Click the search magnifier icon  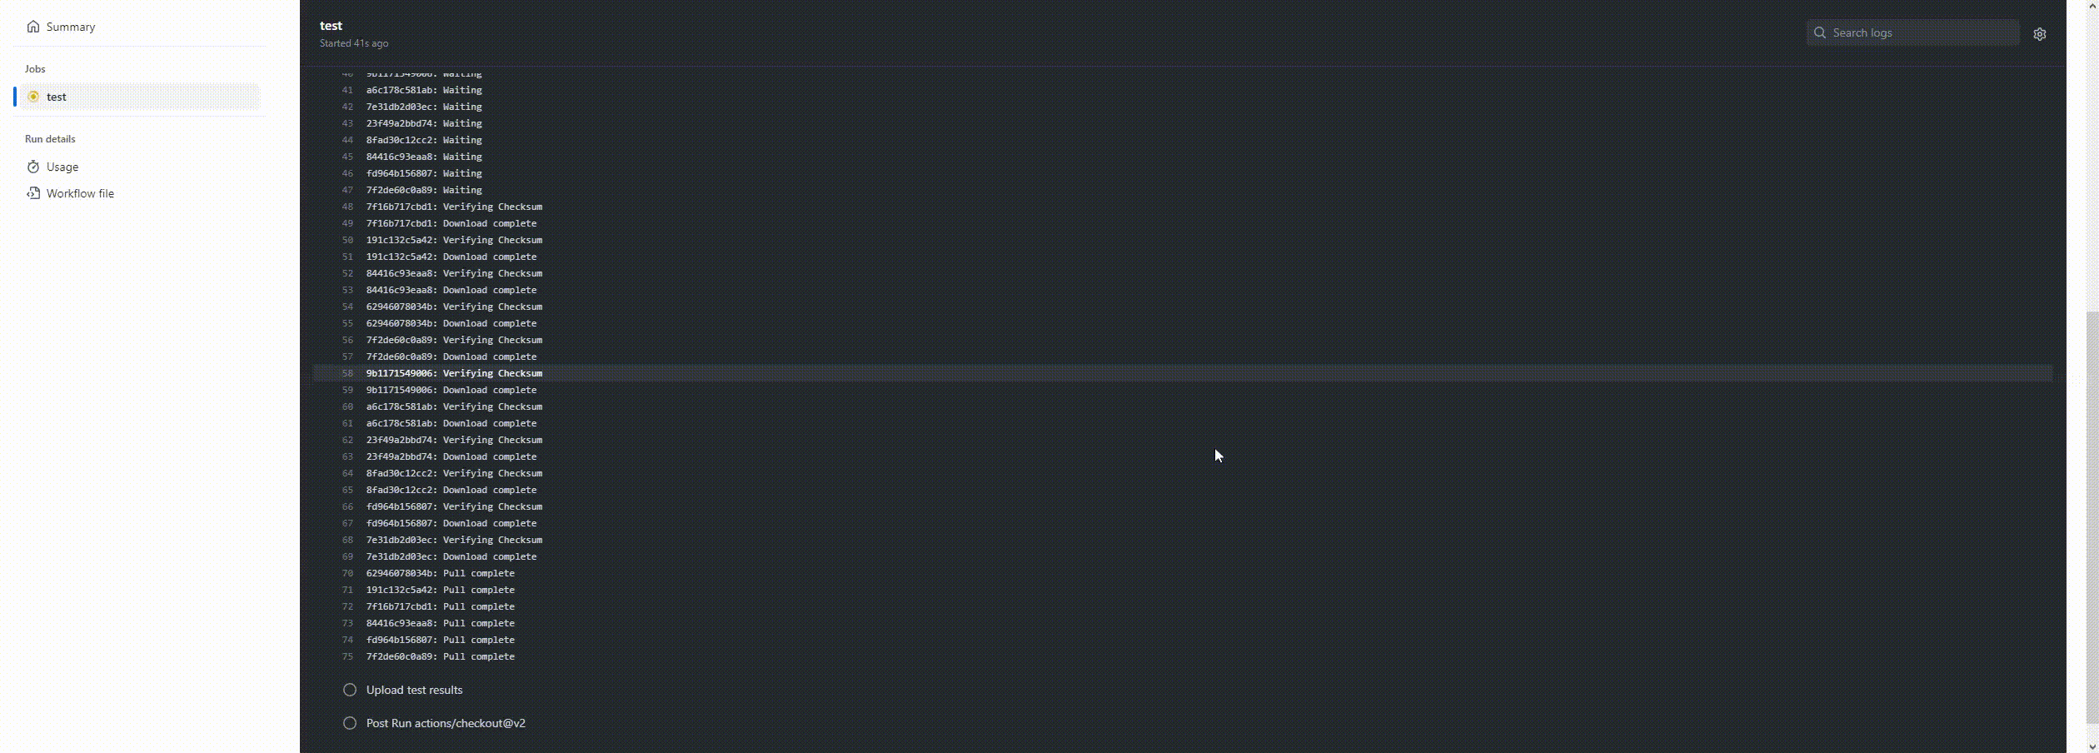(1820, 32)
